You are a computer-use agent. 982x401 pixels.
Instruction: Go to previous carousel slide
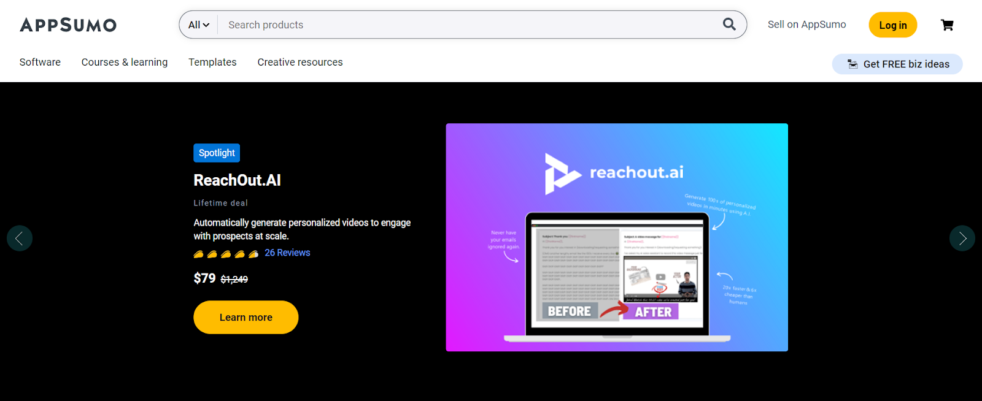tap(20, 239)
